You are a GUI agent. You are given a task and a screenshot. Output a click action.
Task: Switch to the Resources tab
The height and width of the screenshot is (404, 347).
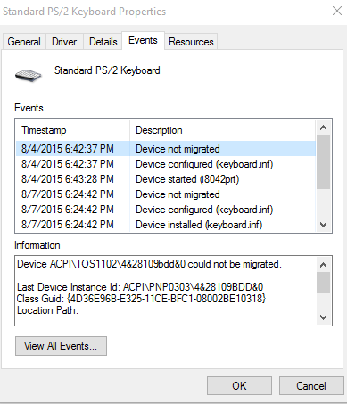[x=191, y=42]
